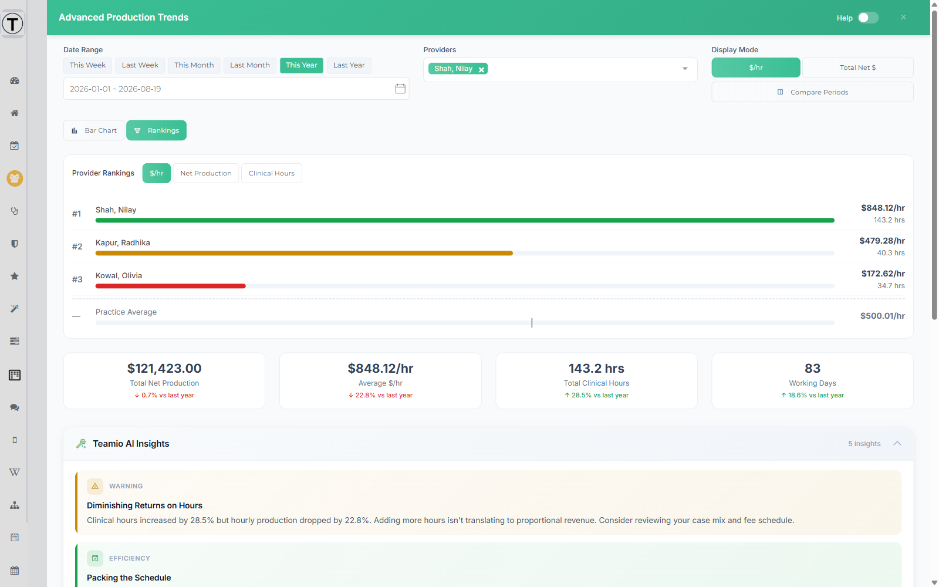
Task: Open the calendar check icon in sidebar
Action: click(x=15, y=146)
